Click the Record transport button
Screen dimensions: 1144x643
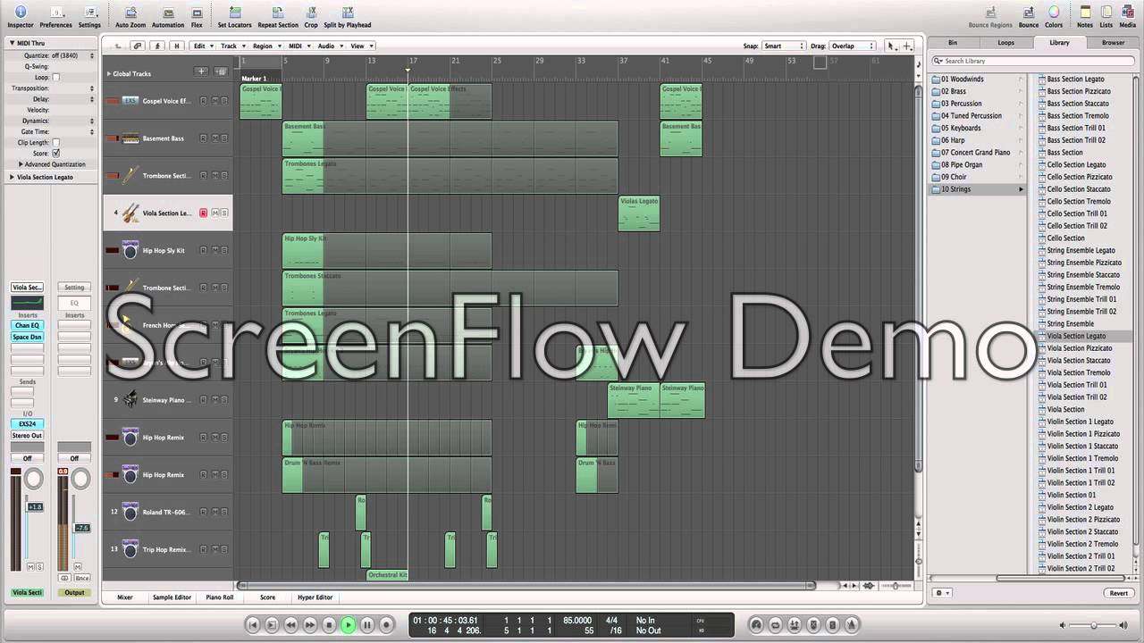coord(387,625)
